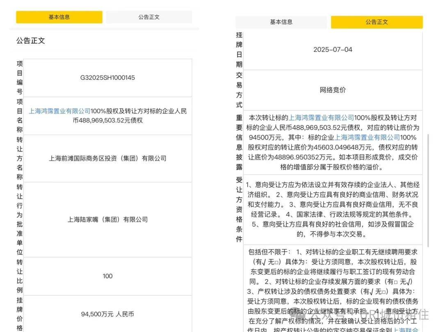Click the line mentioning 48896.950352万元

tap(333, 157)
